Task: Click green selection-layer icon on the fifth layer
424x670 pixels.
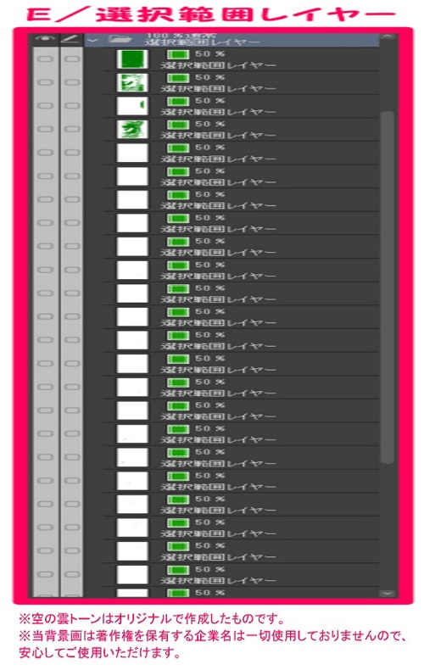Action: pos(178,148)
